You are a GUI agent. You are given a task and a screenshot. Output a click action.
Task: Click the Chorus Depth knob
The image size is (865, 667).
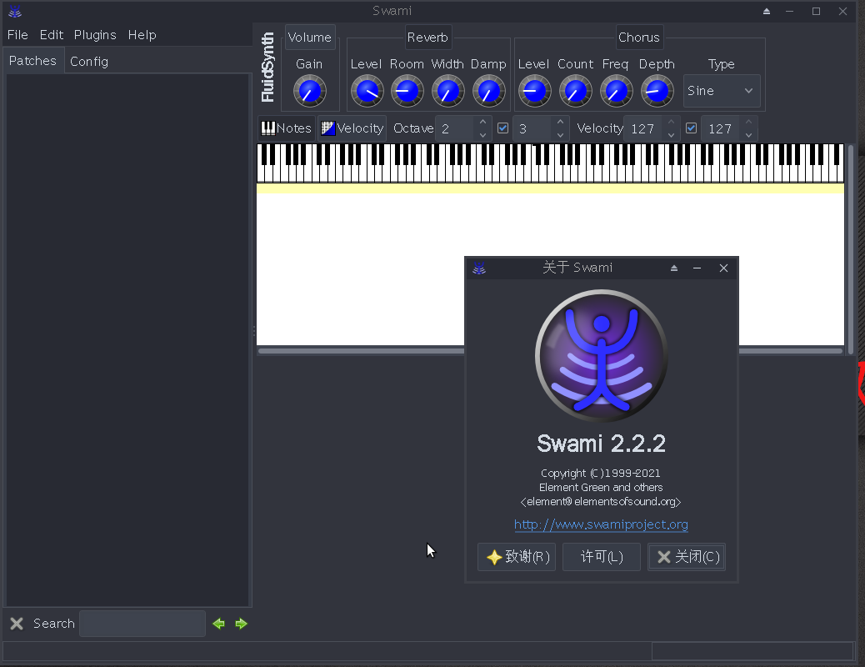pos(657,91)
